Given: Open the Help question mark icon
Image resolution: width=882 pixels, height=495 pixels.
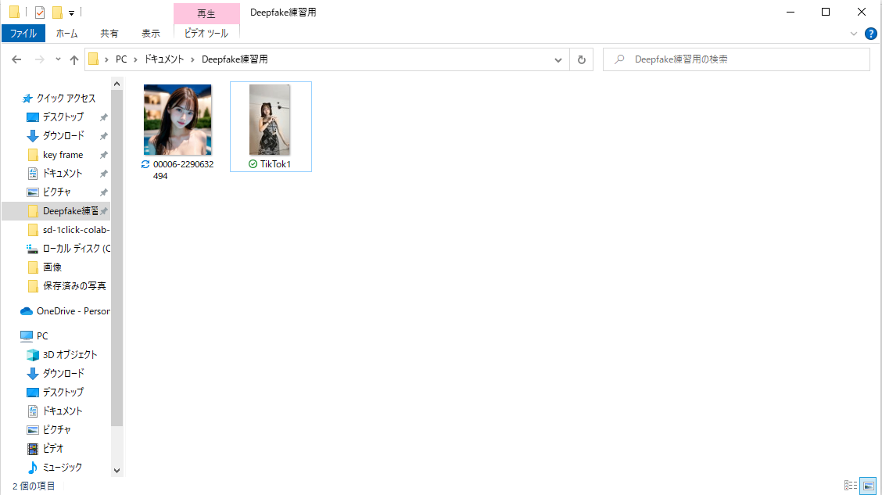Looking at the screenshot, I should 870,34.
